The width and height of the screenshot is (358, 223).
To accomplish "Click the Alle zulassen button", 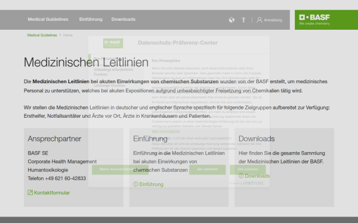I will [248, 169].
